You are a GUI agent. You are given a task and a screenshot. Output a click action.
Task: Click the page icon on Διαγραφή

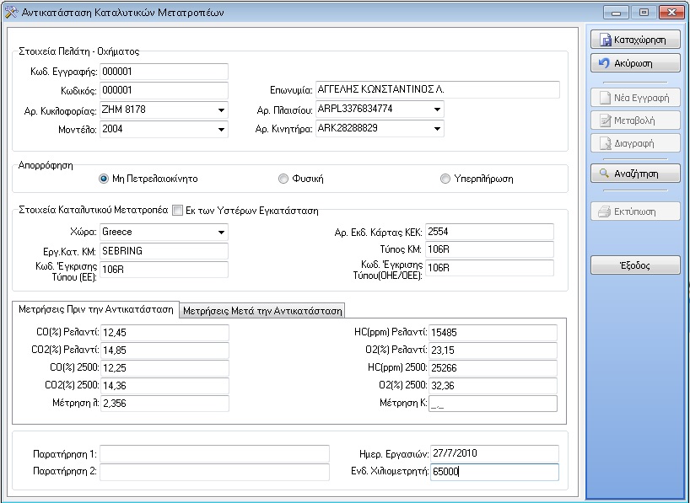click(x=606, y=143)
